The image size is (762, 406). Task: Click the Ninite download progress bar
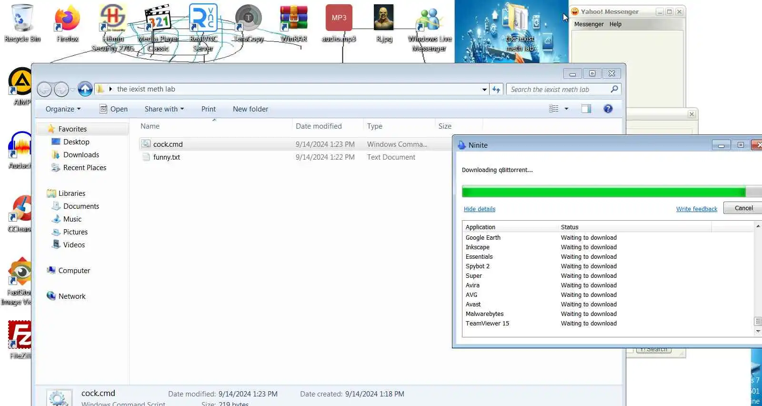tap(612, 192)
